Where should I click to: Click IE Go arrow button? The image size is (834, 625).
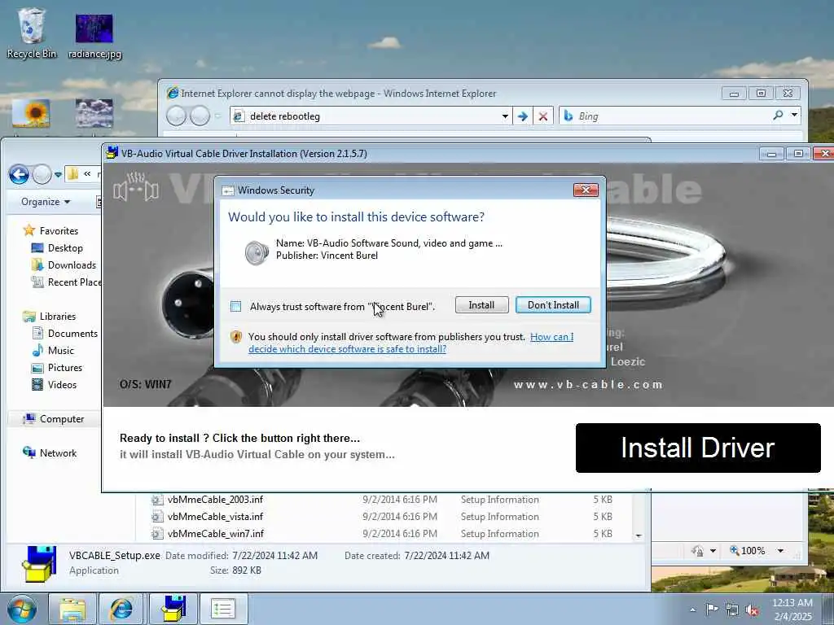point(523,116)
